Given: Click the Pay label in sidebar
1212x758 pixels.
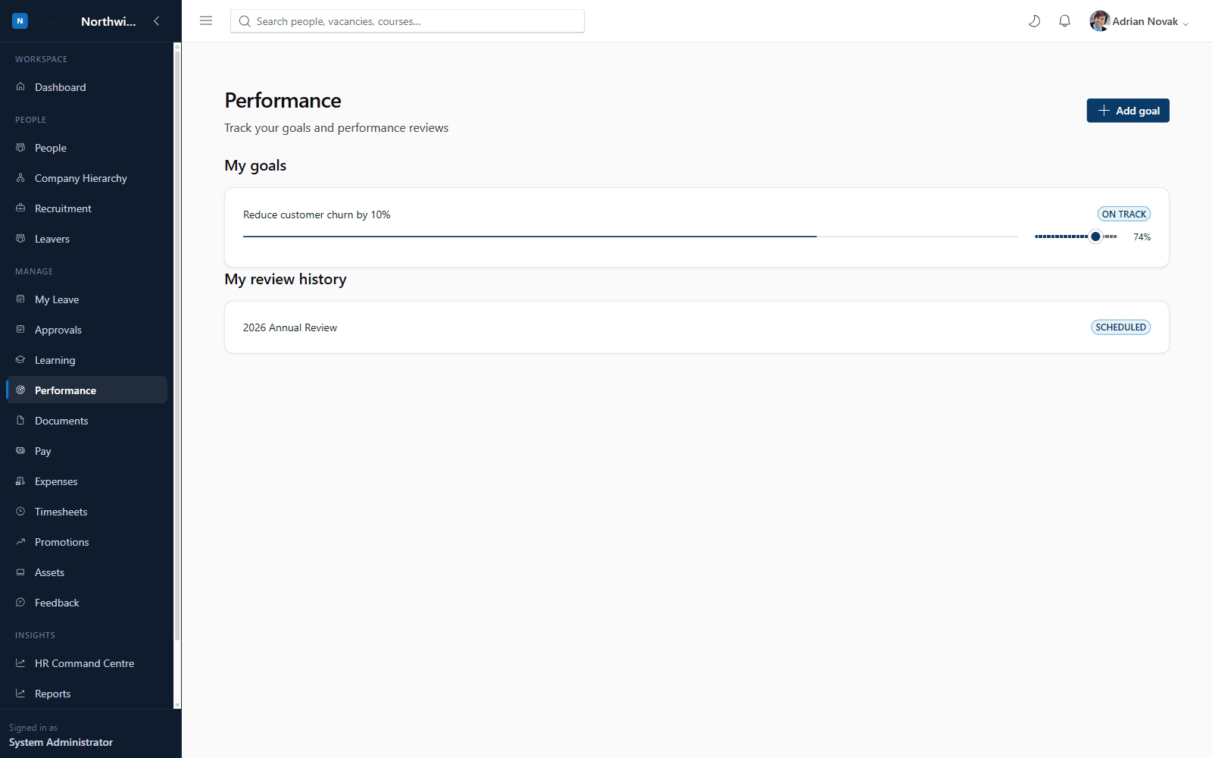Looking at the screenshot, I should (x=43, y=451).
